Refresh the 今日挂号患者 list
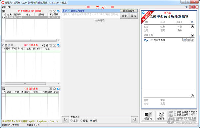Image resolution: width=200 pixels, height=128 pixels. (58, 45)
